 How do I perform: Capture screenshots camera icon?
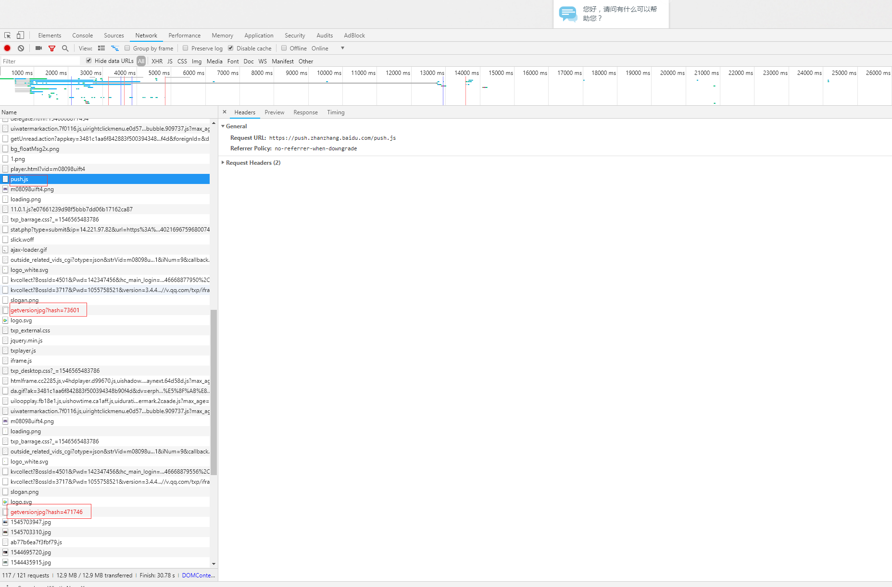click(38, 48)
